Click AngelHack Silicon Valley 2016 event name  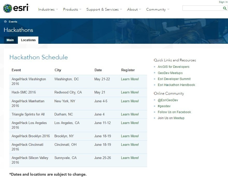(x=30, y=160)
